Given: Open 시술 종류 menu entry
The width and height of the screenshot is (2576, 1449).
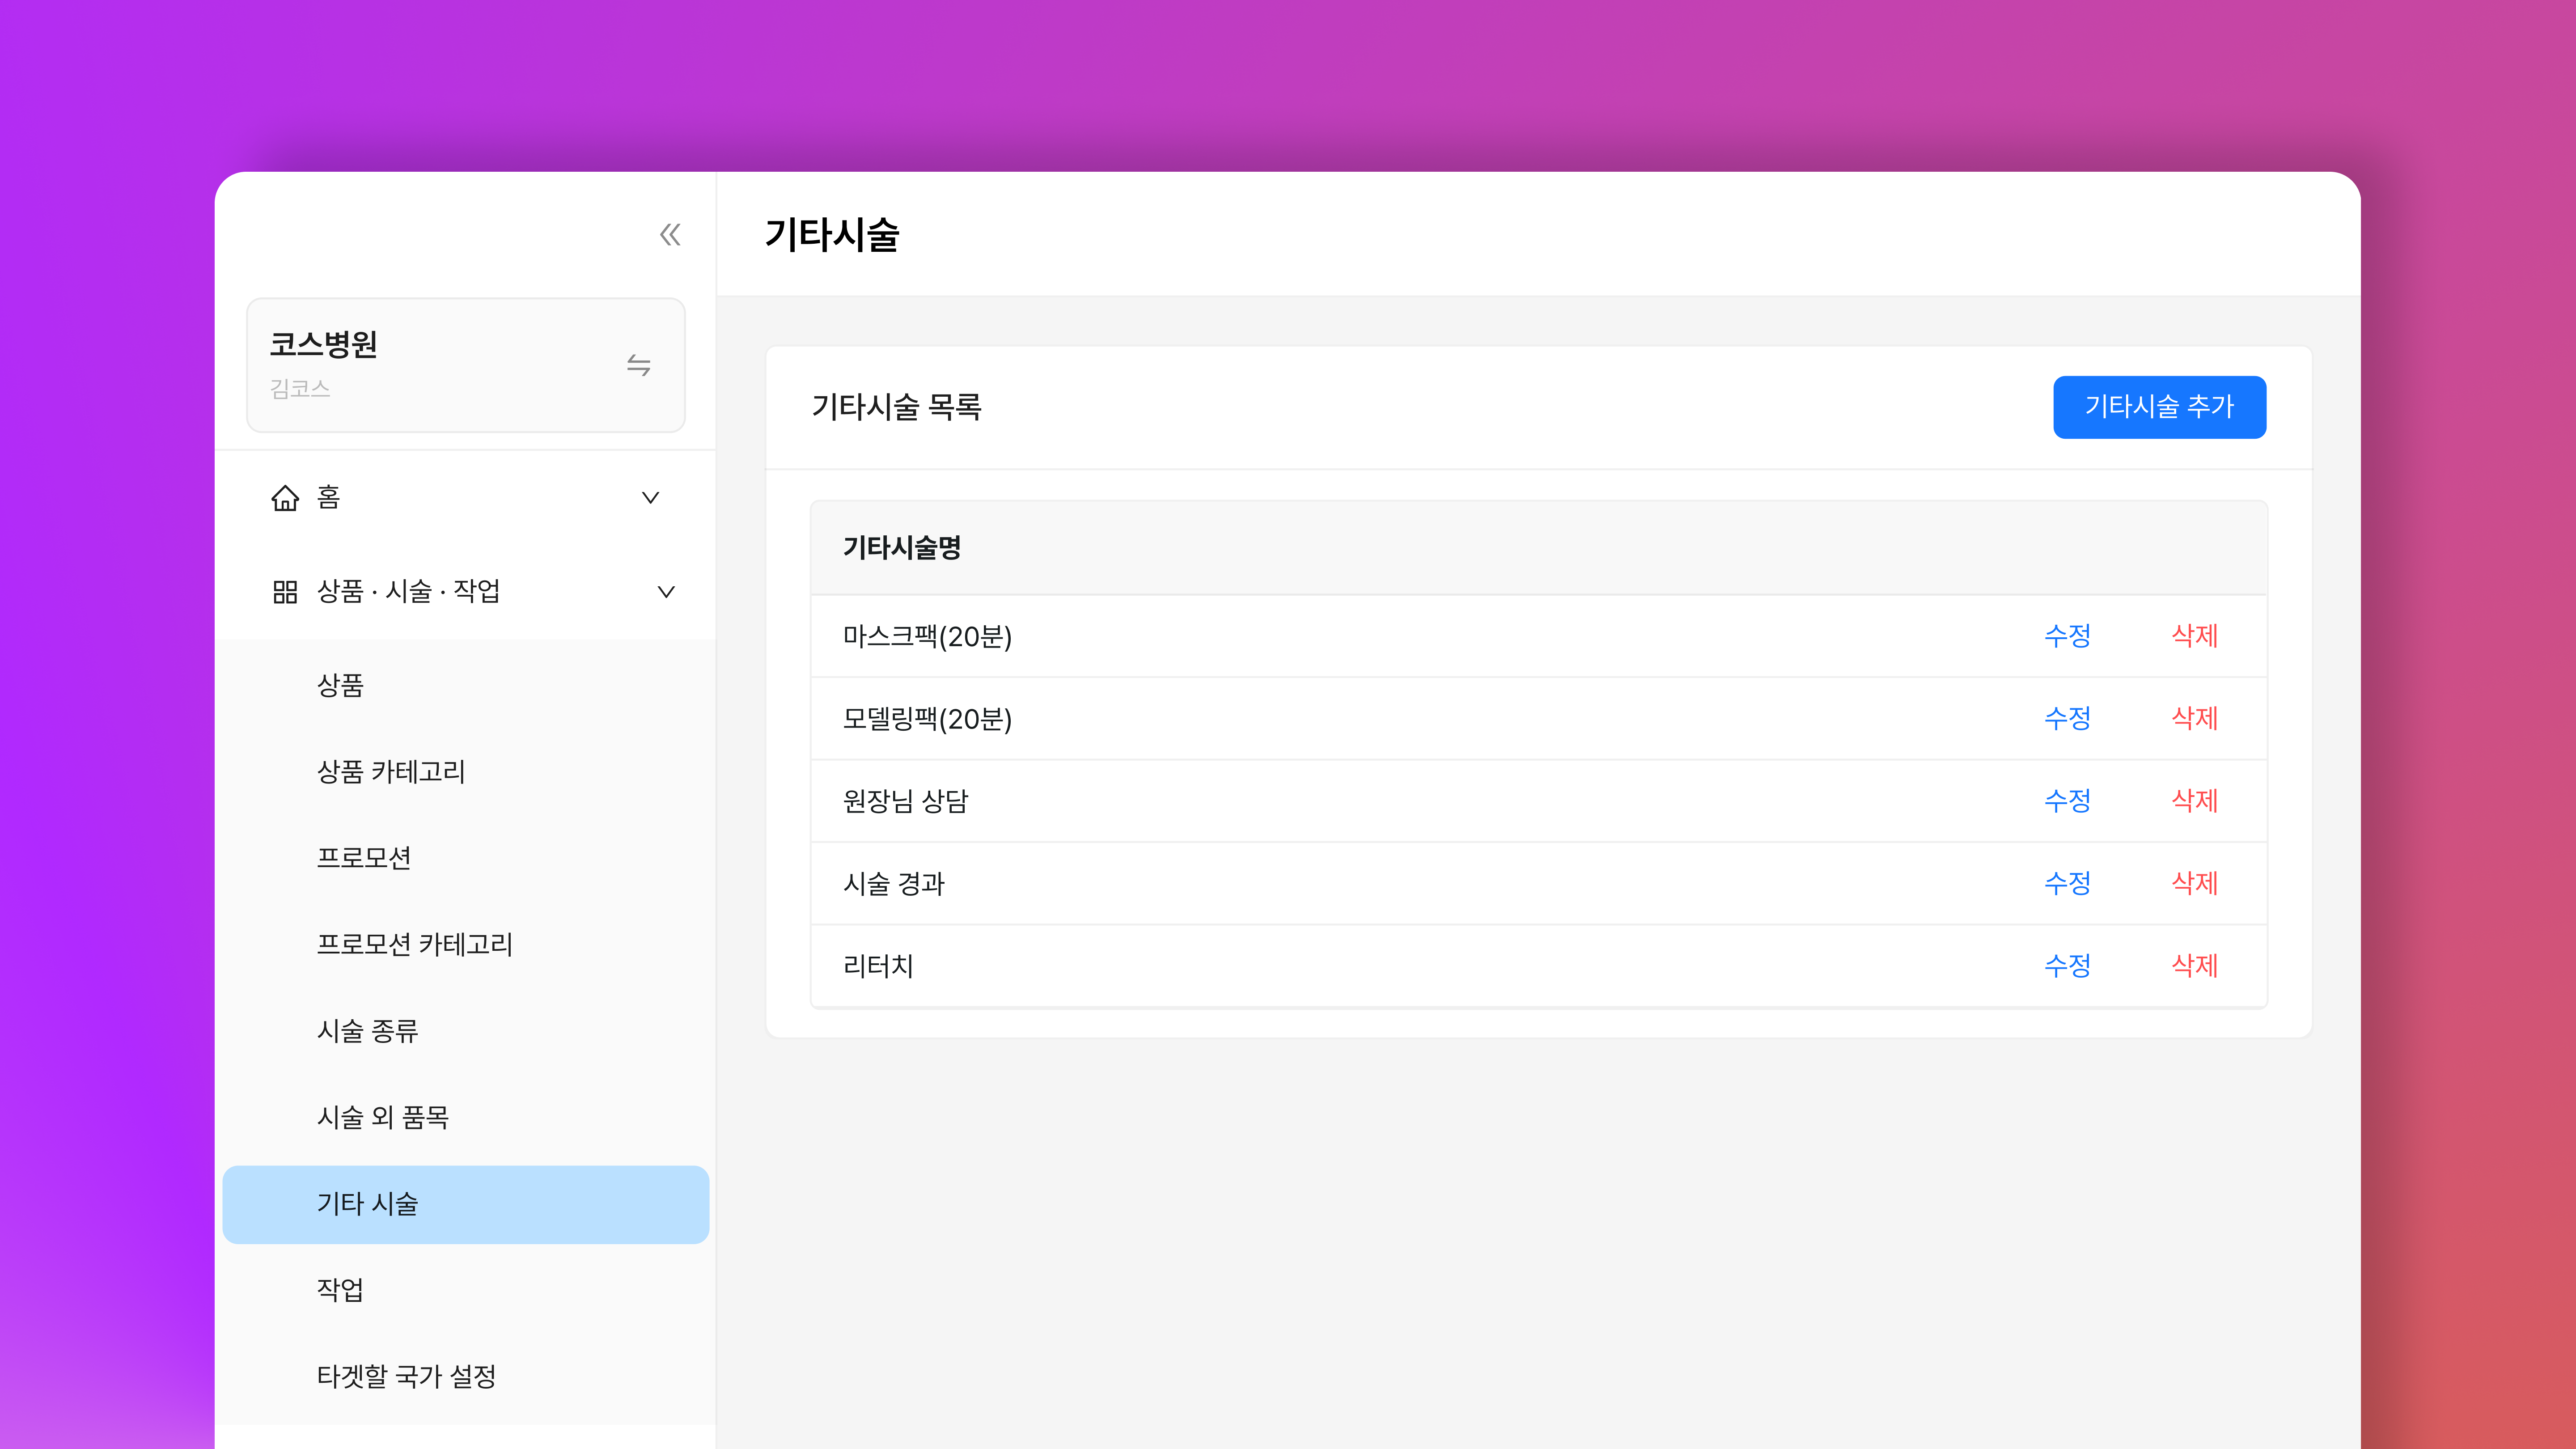Looking at the screenshot, I should point(367,1031).
